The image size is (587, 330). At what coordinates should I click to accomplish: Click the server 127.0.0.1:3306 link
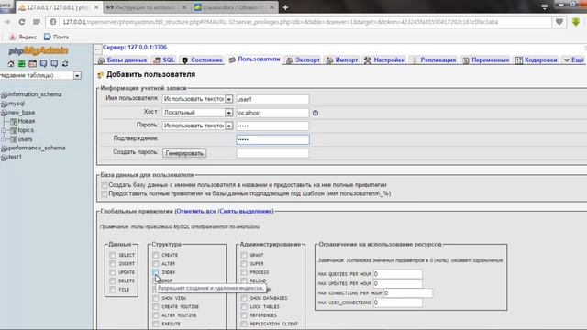tap(135, 48)
